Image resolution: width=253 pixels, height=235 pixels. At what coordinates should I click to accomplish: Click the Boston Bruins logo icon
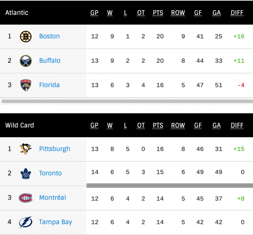coord(26,36)
